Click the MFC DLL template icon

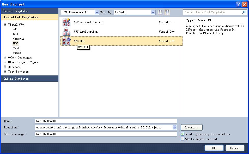click(66, 41)
